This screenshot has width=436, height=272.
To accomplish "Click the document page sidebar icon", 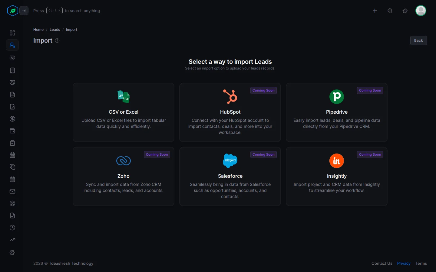I will coord(12,95).
